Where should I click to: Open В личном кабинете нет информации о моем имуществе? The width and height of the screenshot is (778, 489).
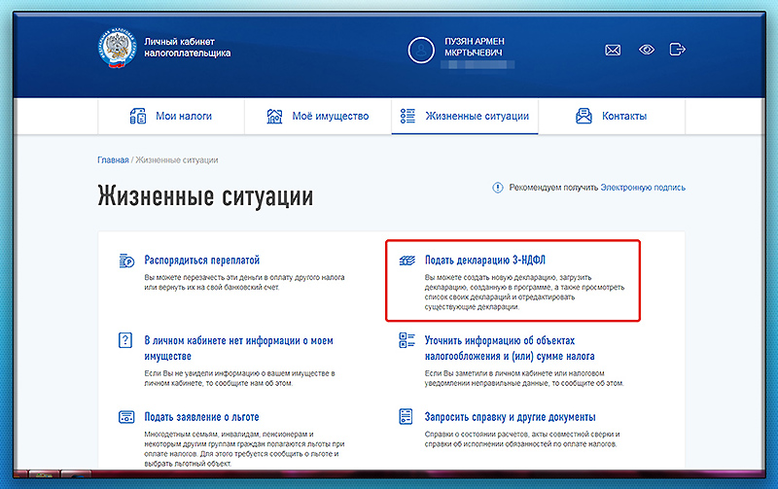[238, 348]
